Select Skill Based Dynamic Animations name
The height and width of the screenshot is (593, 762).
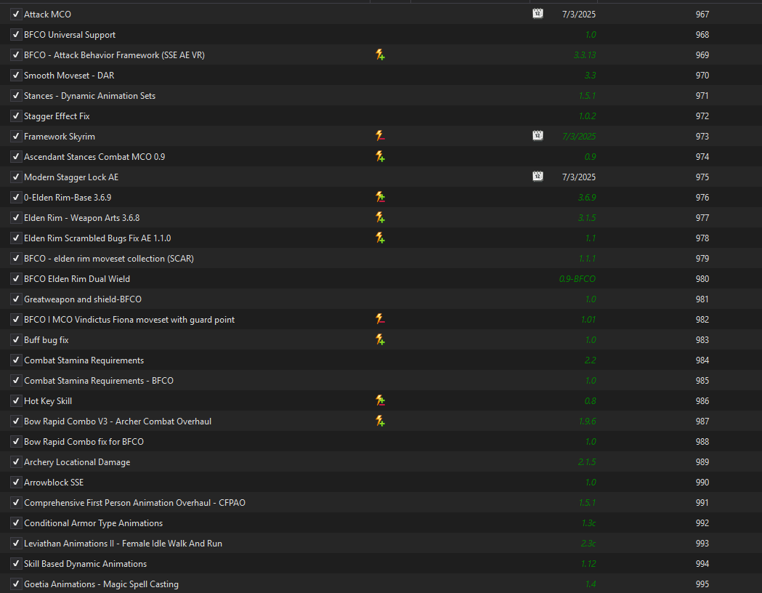pyautogui.click(x=86, y=564)
